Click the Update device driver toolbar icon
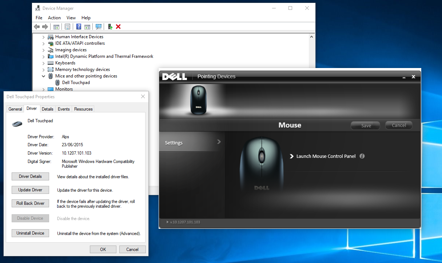This screenshot has height=263, width=442. 110,27
